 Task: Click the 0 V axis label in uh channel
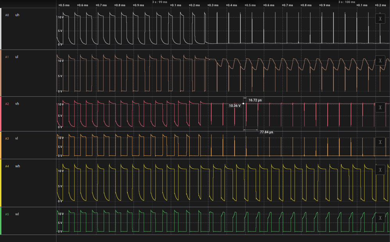click(x=60, y=45)
